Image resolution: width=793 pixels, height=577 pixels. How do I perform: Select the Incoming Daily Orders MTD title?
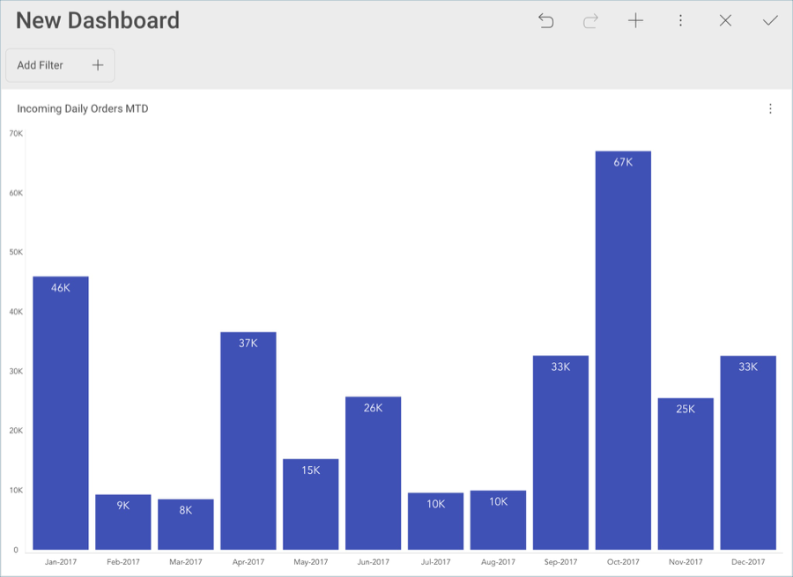83,109
